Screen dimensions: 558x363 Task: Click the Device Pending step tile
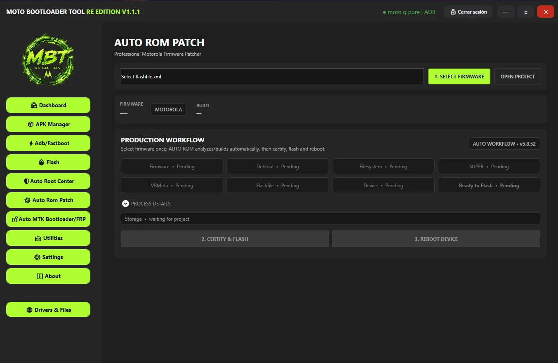click(383, 185)
